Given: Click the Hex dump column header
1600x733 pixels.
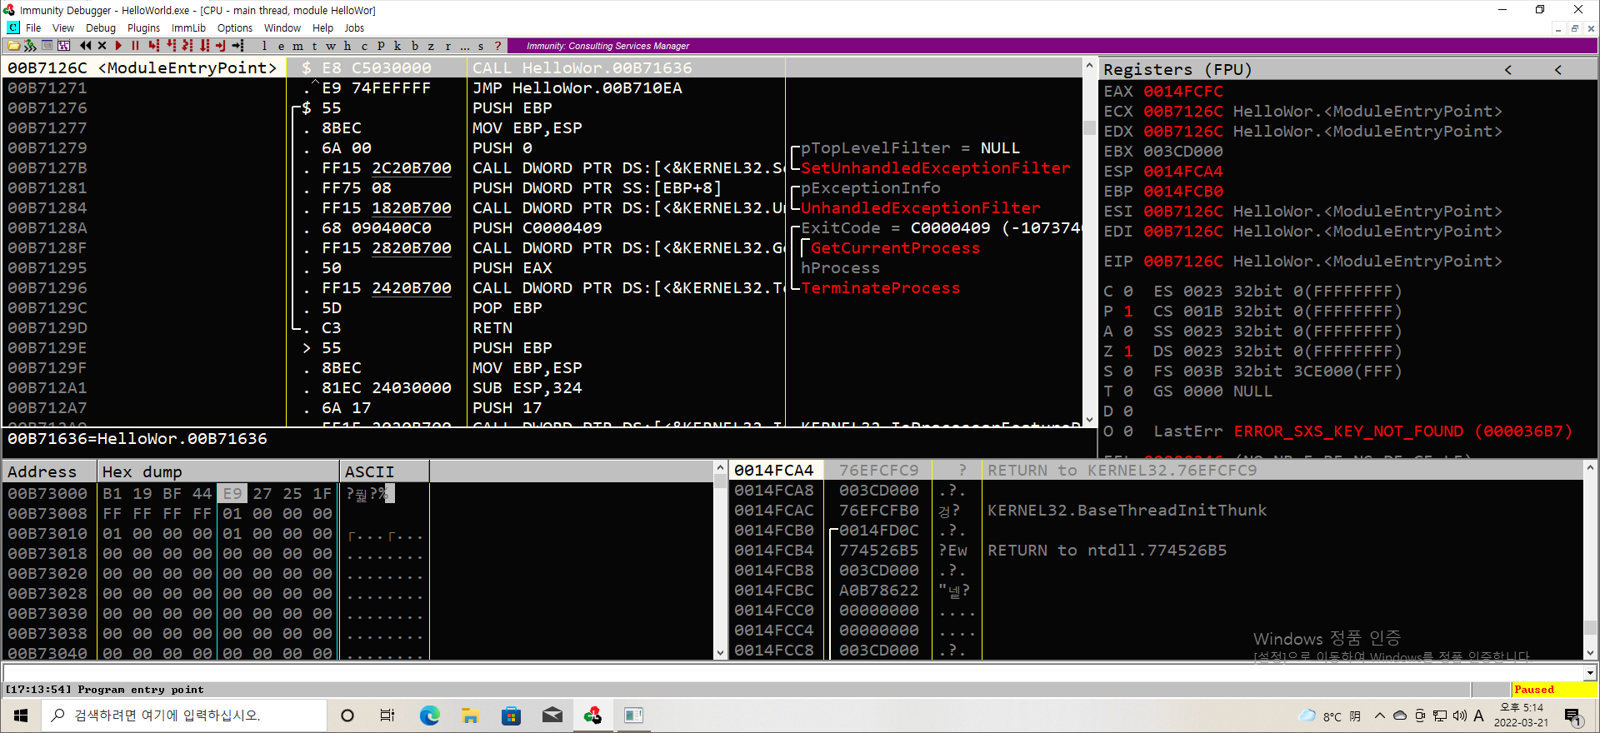Looking at the screenshot, I should [x=218, y=471].
